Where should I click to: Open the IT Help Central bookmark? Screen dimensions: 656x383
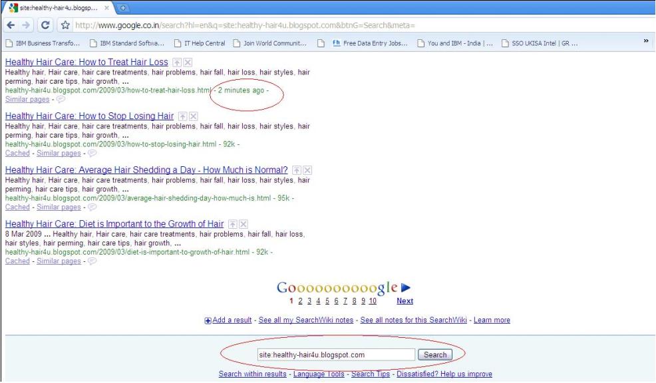pos(200,43)
